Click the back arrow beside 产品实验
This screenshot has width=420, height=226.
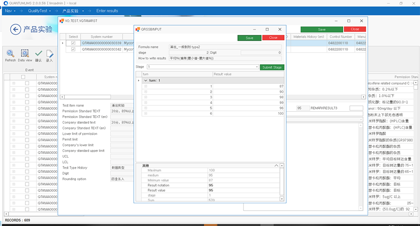coord(16,29)
